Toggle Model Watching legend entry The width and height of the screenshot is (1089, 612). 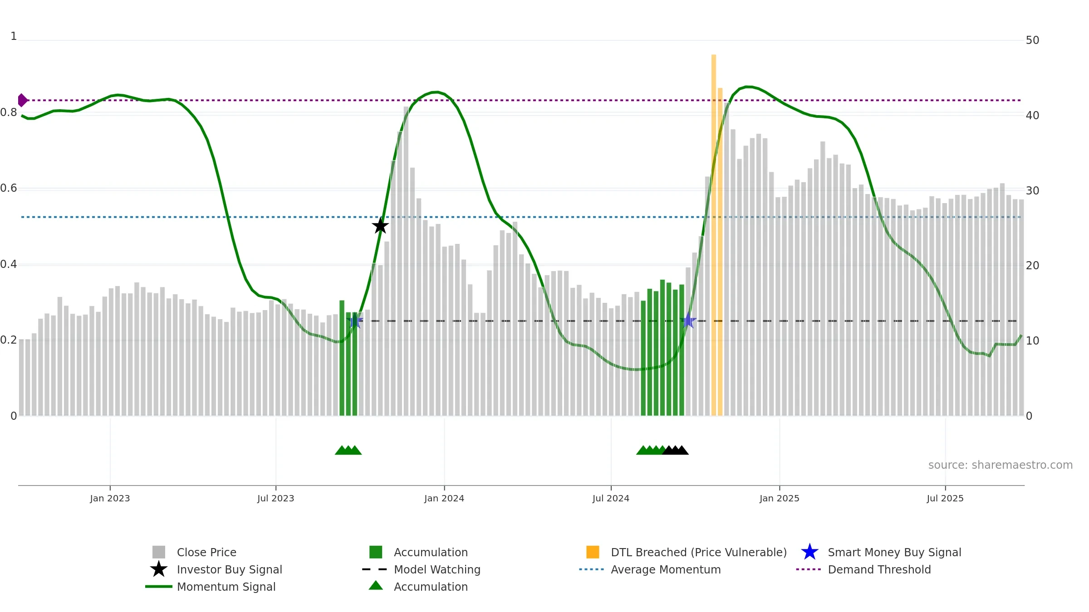421,569
